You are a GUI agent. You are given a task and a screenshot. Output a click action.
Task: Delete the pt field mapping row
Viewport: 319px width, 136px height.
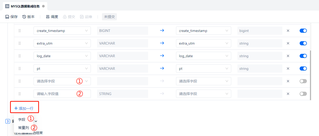(288, 69)
